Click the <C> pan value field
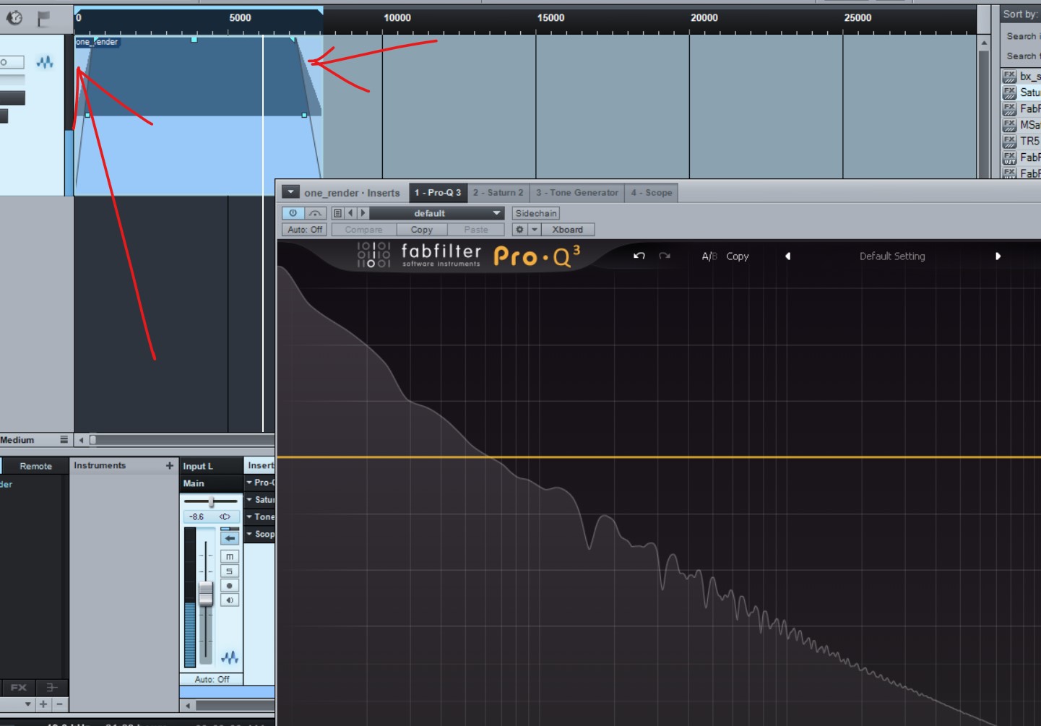This screenshot has width=1041, height=726. [x=225, y=517]
